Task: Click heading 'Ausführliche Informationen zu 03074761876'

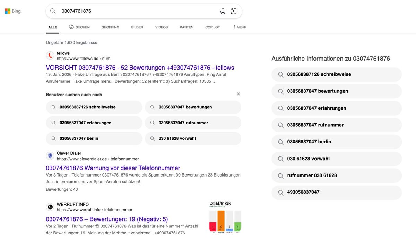Action: point(331,58)
